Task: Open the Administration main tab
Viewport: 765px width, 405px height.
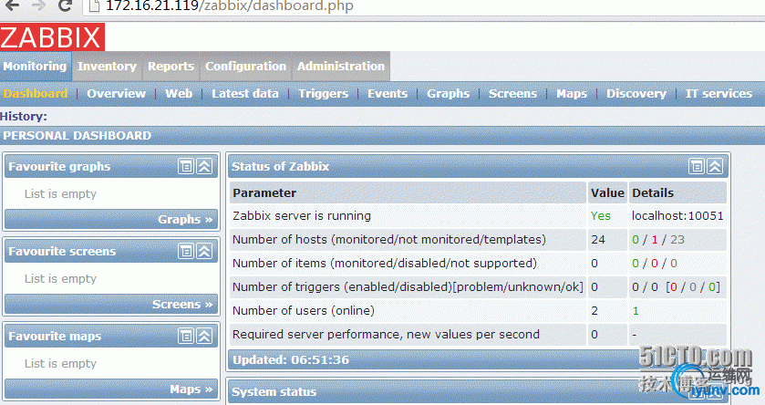Action: point(341,67)
